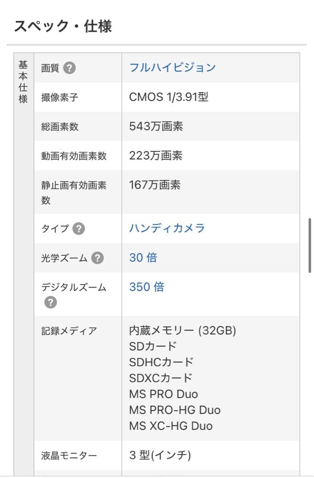Click the 30 倍 optical zoom link
The width and height of the screenshot is (314, 478).
(x=142, y=258)
